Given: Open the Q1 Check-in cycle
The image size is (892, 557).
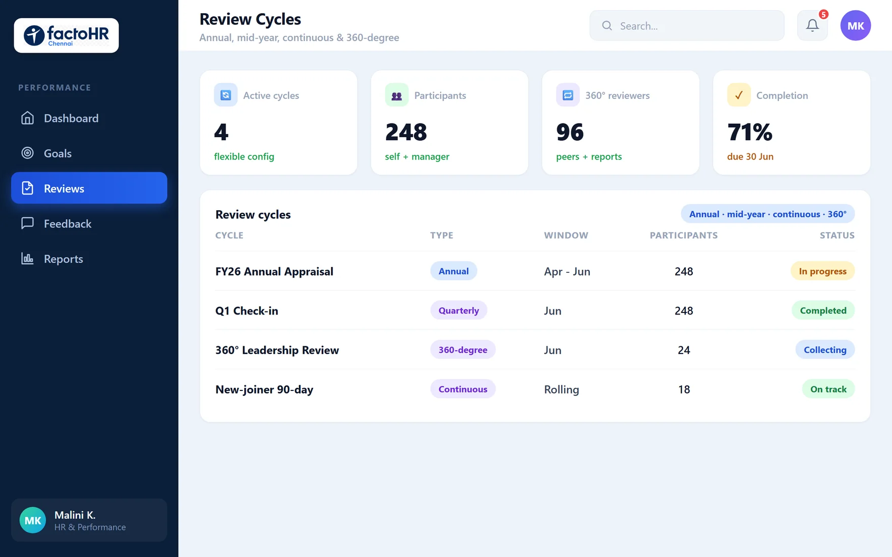Looking at the screenshot, I should point(247,311).
